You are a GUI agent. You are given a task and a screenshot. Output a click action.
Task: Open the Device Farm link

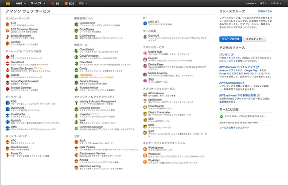pyautogui.click(x=156, y=65)
